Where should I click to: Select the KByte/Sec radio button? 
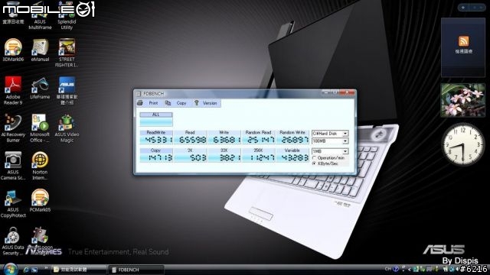point(315,163)
